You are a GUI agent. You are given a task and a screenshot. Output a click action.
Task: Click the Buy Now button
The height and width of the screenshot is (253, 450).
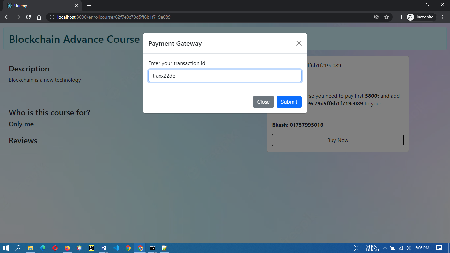337,140
